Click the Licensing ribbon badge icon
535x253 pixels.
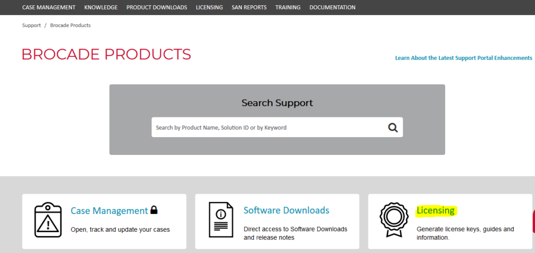tap(394, 220)
